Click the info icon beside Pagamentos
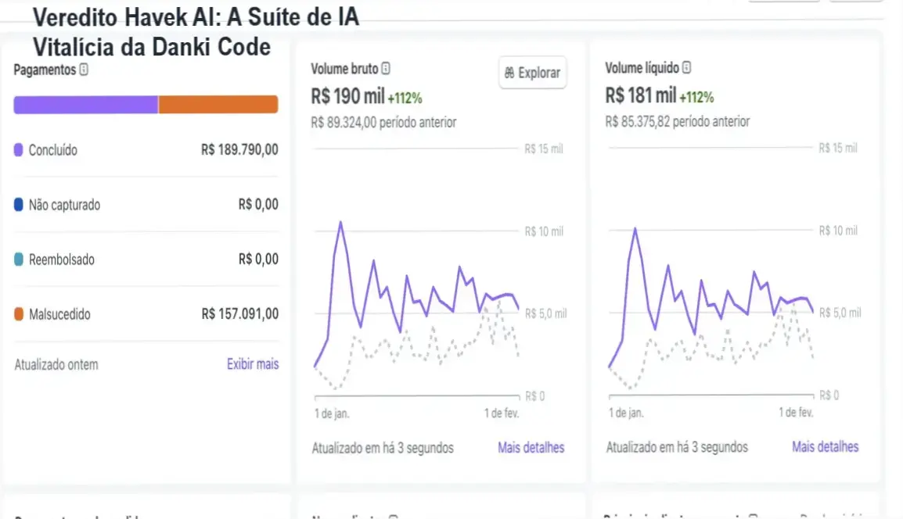Image resolution: width=903 pixels, height=519 pixels. pos(84,70)
